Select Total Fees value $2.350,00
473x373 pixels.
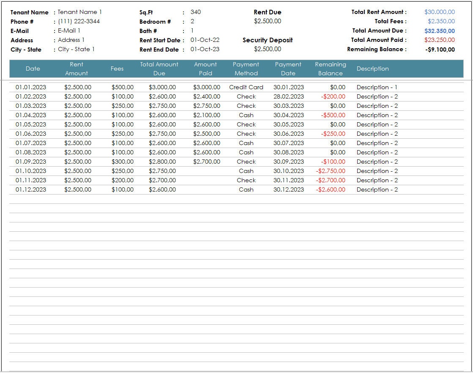pos(441,22)
